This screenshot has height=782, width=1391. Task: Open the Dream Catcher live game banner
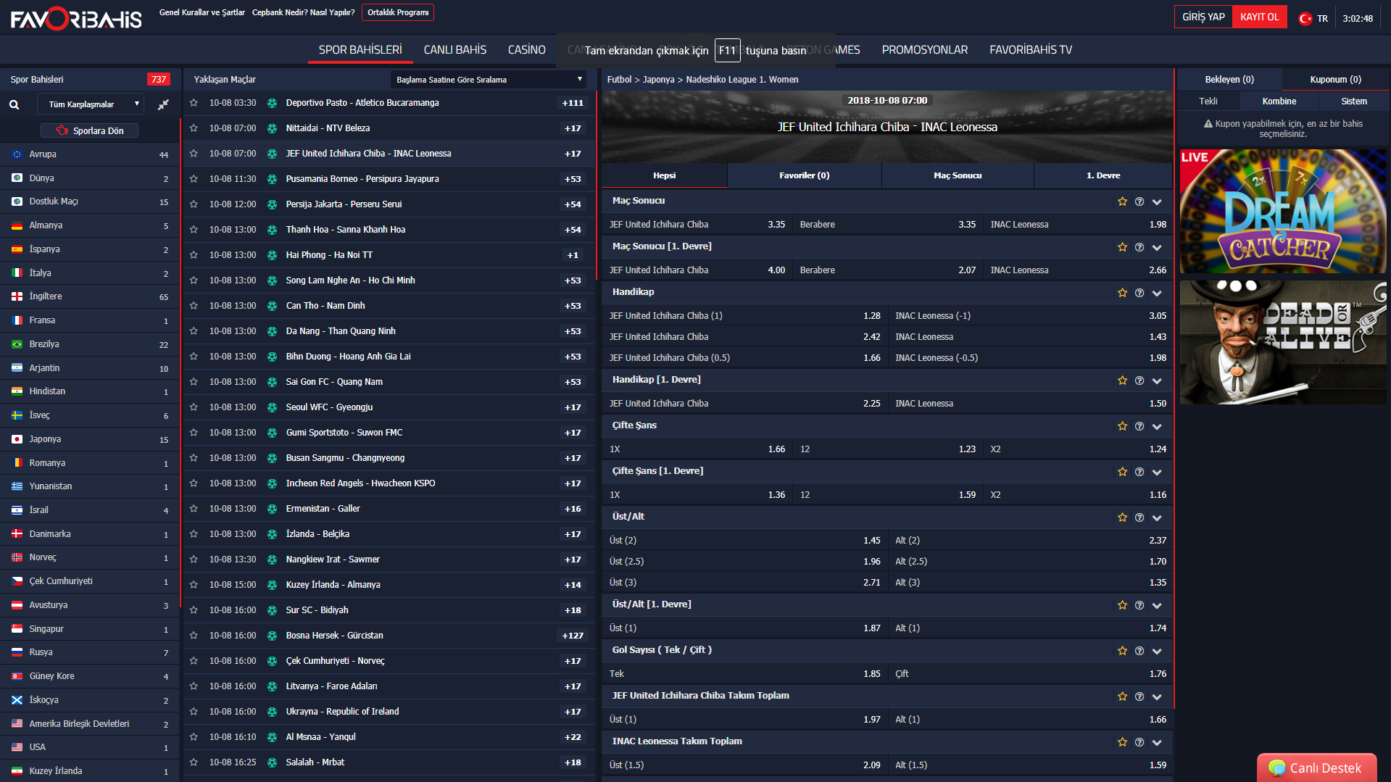coord(1282,212)
